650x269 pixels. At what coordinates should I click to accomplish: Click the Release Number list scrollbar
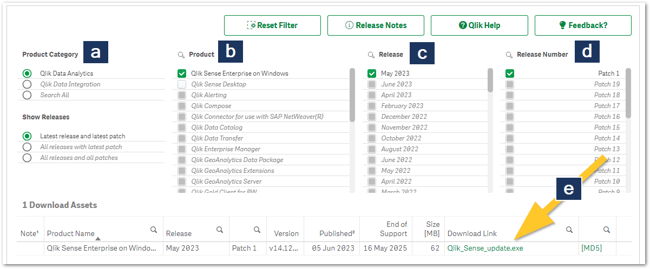pos(628,93)
